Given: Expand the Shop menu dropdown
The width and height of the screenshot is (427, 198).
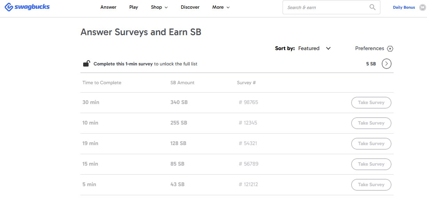Looking at the screenshot, I should (159, 7).
